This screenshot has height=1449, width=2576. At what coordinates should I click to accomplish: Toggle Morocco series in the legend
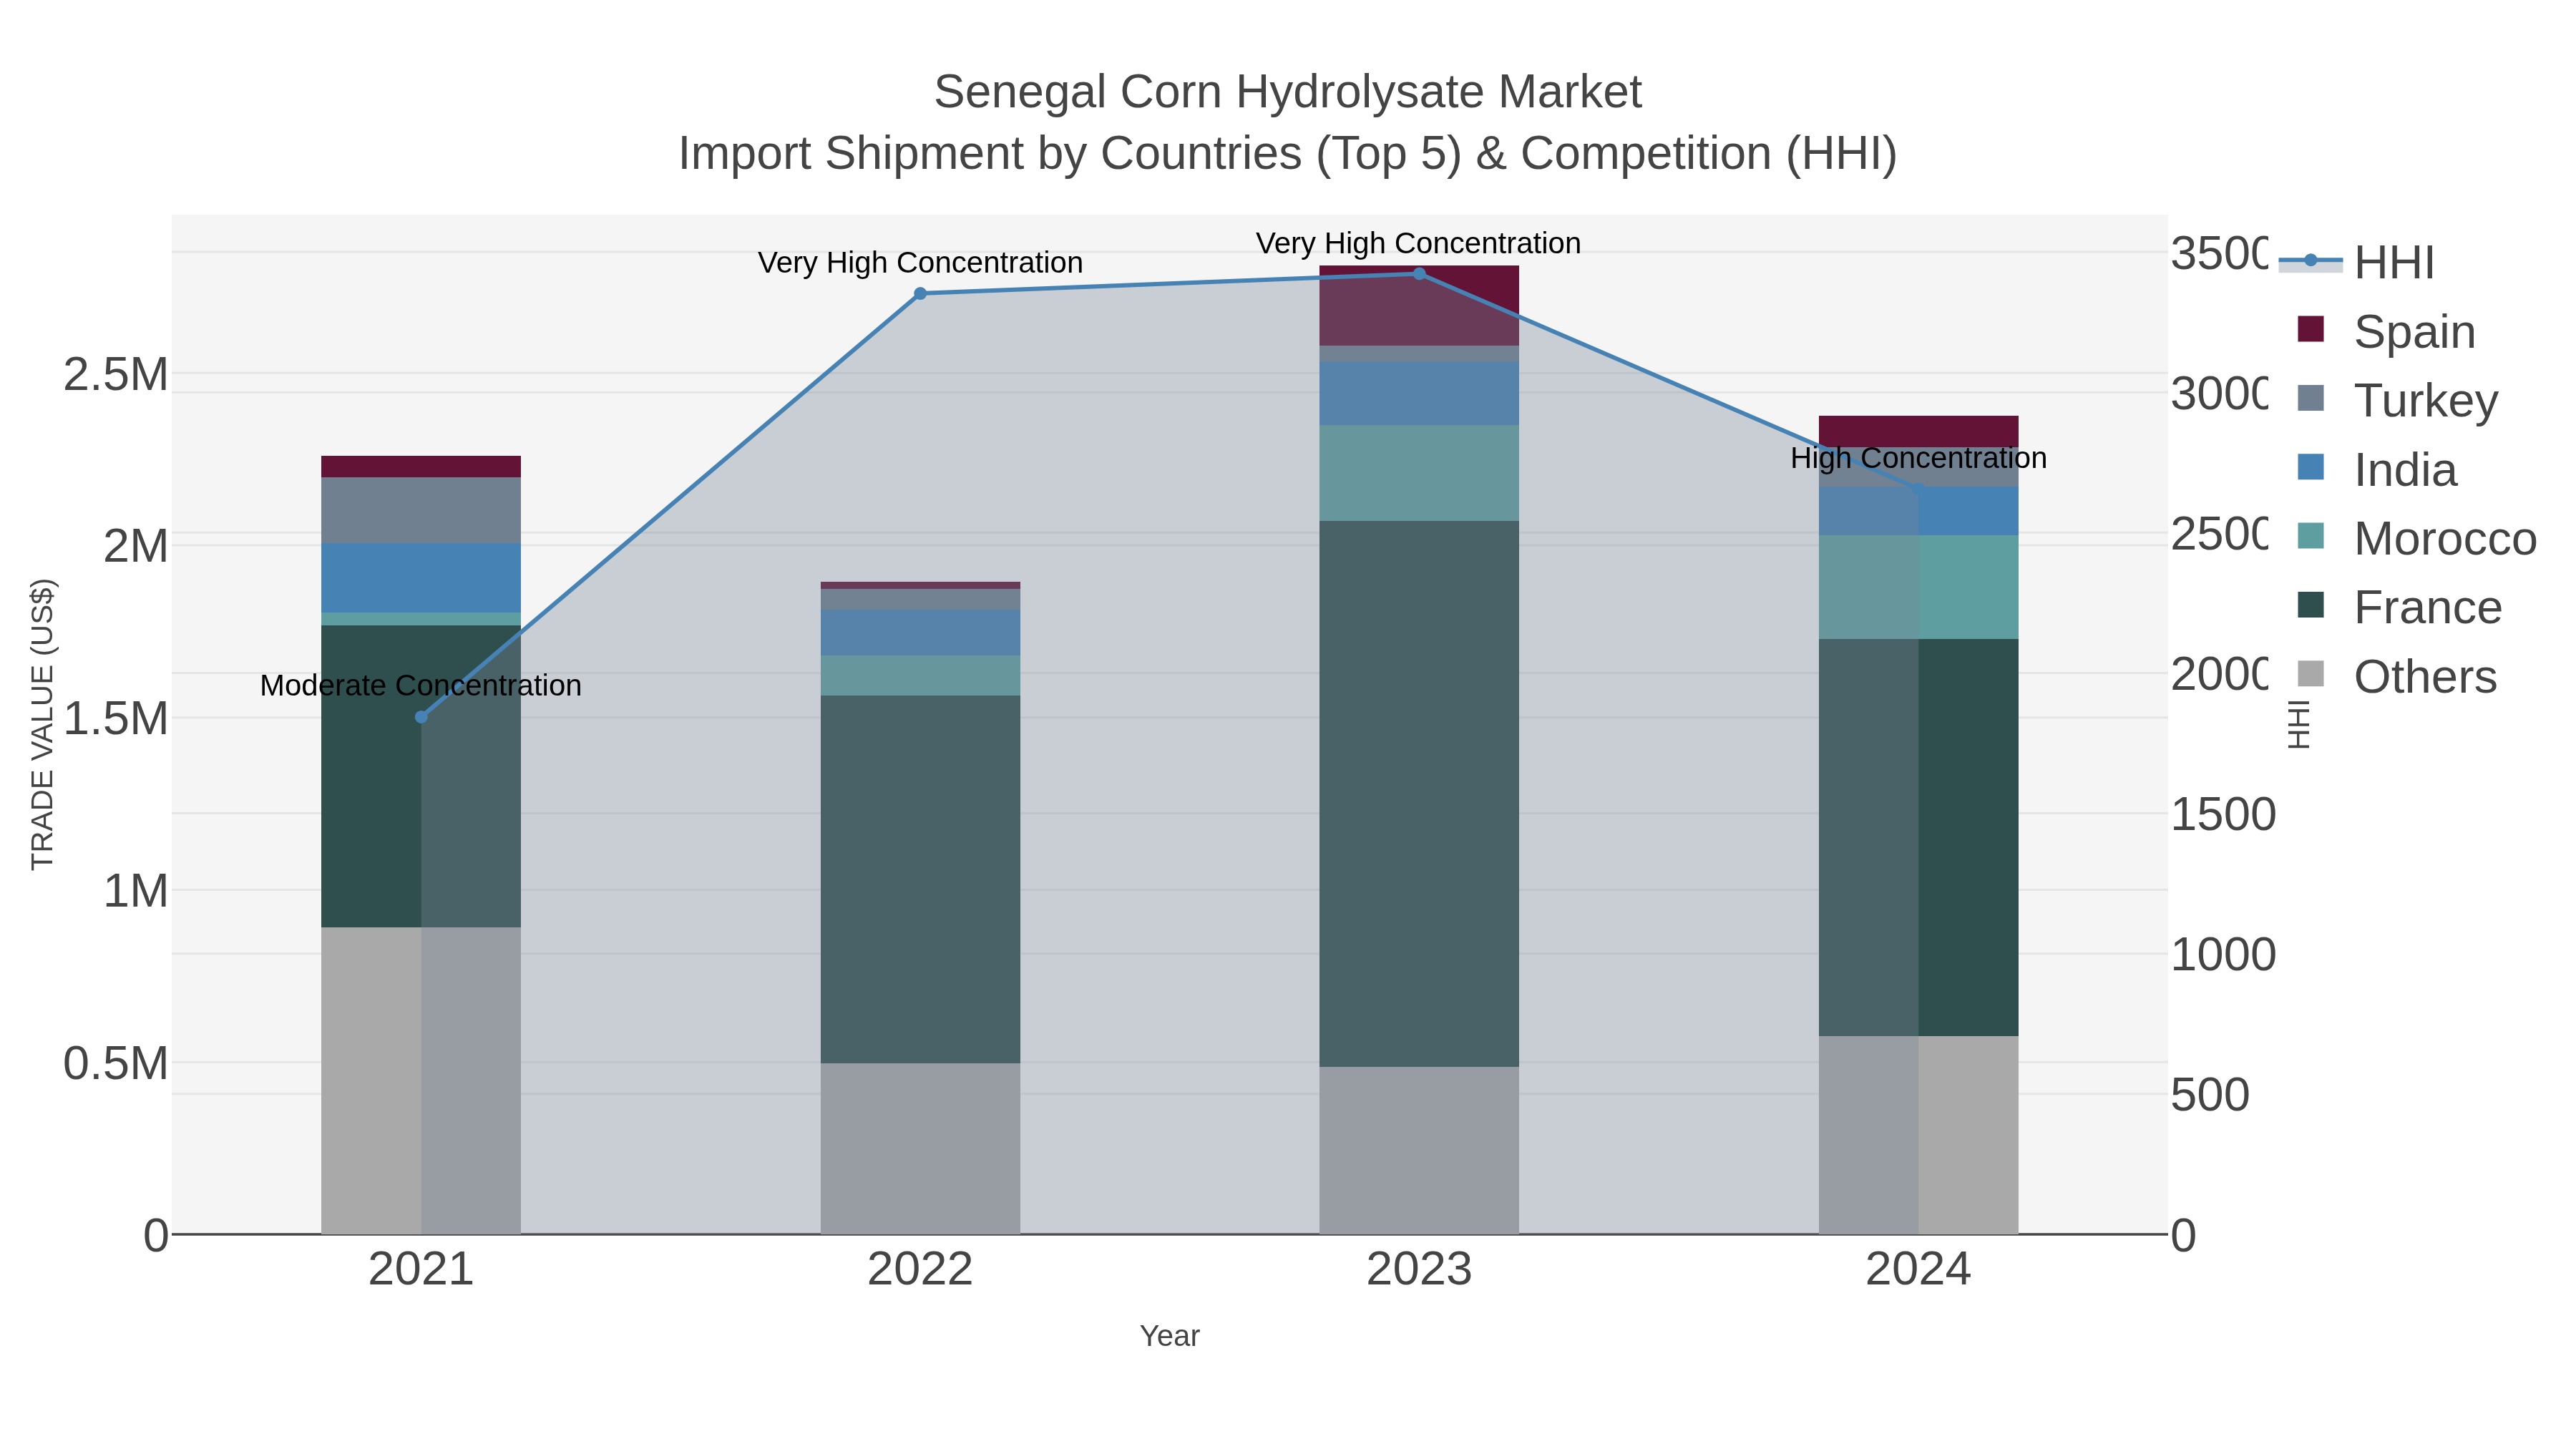coord(2417,538)
